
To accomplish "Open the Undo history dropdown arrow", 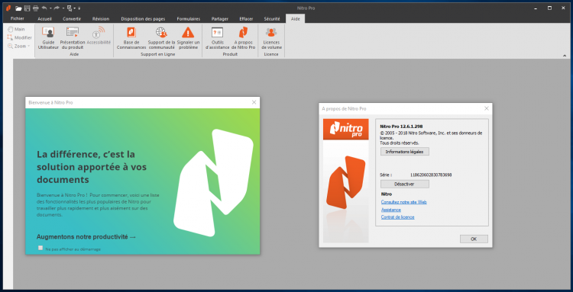I will (x=50, y=8).
